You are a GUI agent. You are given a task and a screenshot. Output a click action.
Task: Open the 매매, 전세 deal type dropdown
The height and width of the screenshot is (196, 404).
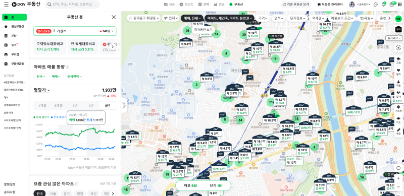(x=192, y=18)
